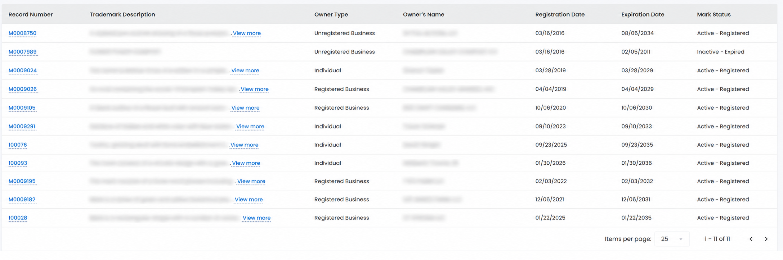Click Registered Business in the M0009105 row
The image size is (783, 260).
[341, 108]
